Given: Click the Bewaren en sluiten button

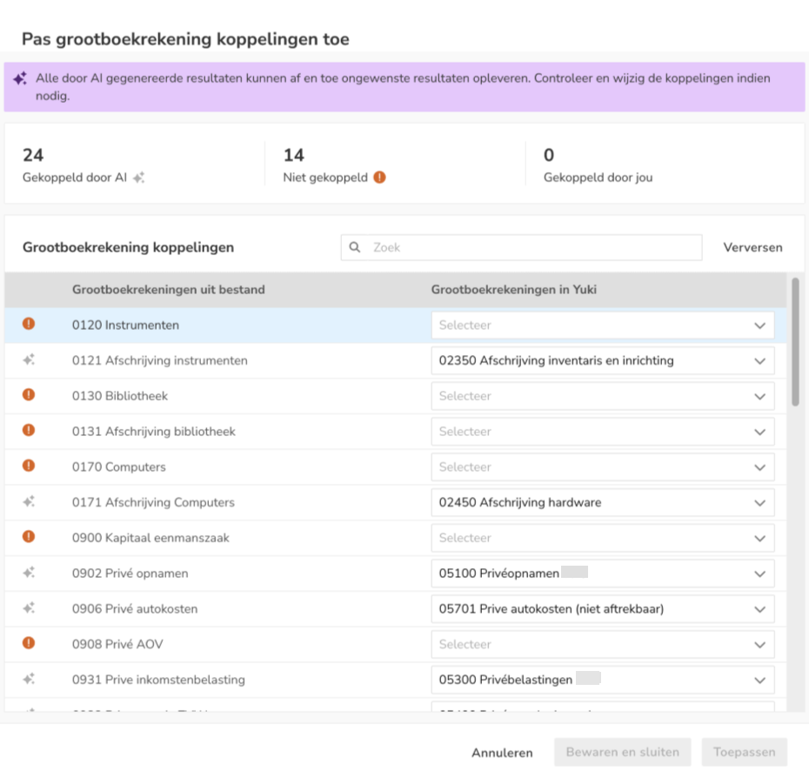Looking at the screenshot, I should click(x=622, y=753).
